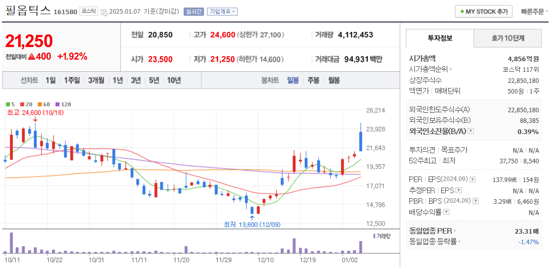Click the help icon next to 추정PER EPS
This screenshot has height=267, width=549.
(459, 190)
